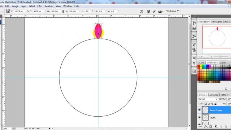Select the Layers tab
Image resolution: width=231 pixels, height=130 pixels.
(203, 95)
